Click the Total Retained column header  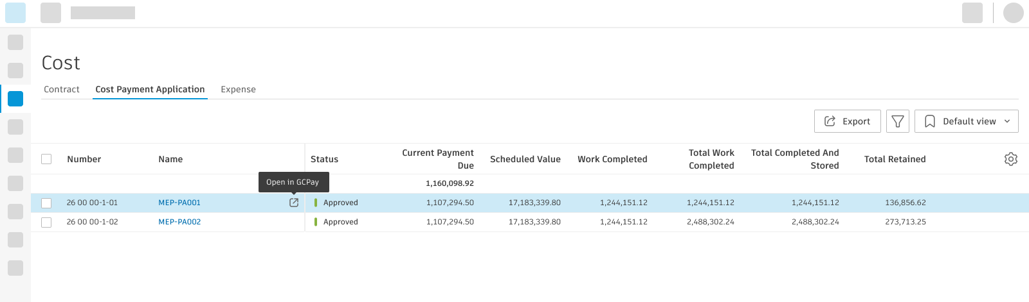click(x=895, y=159)
